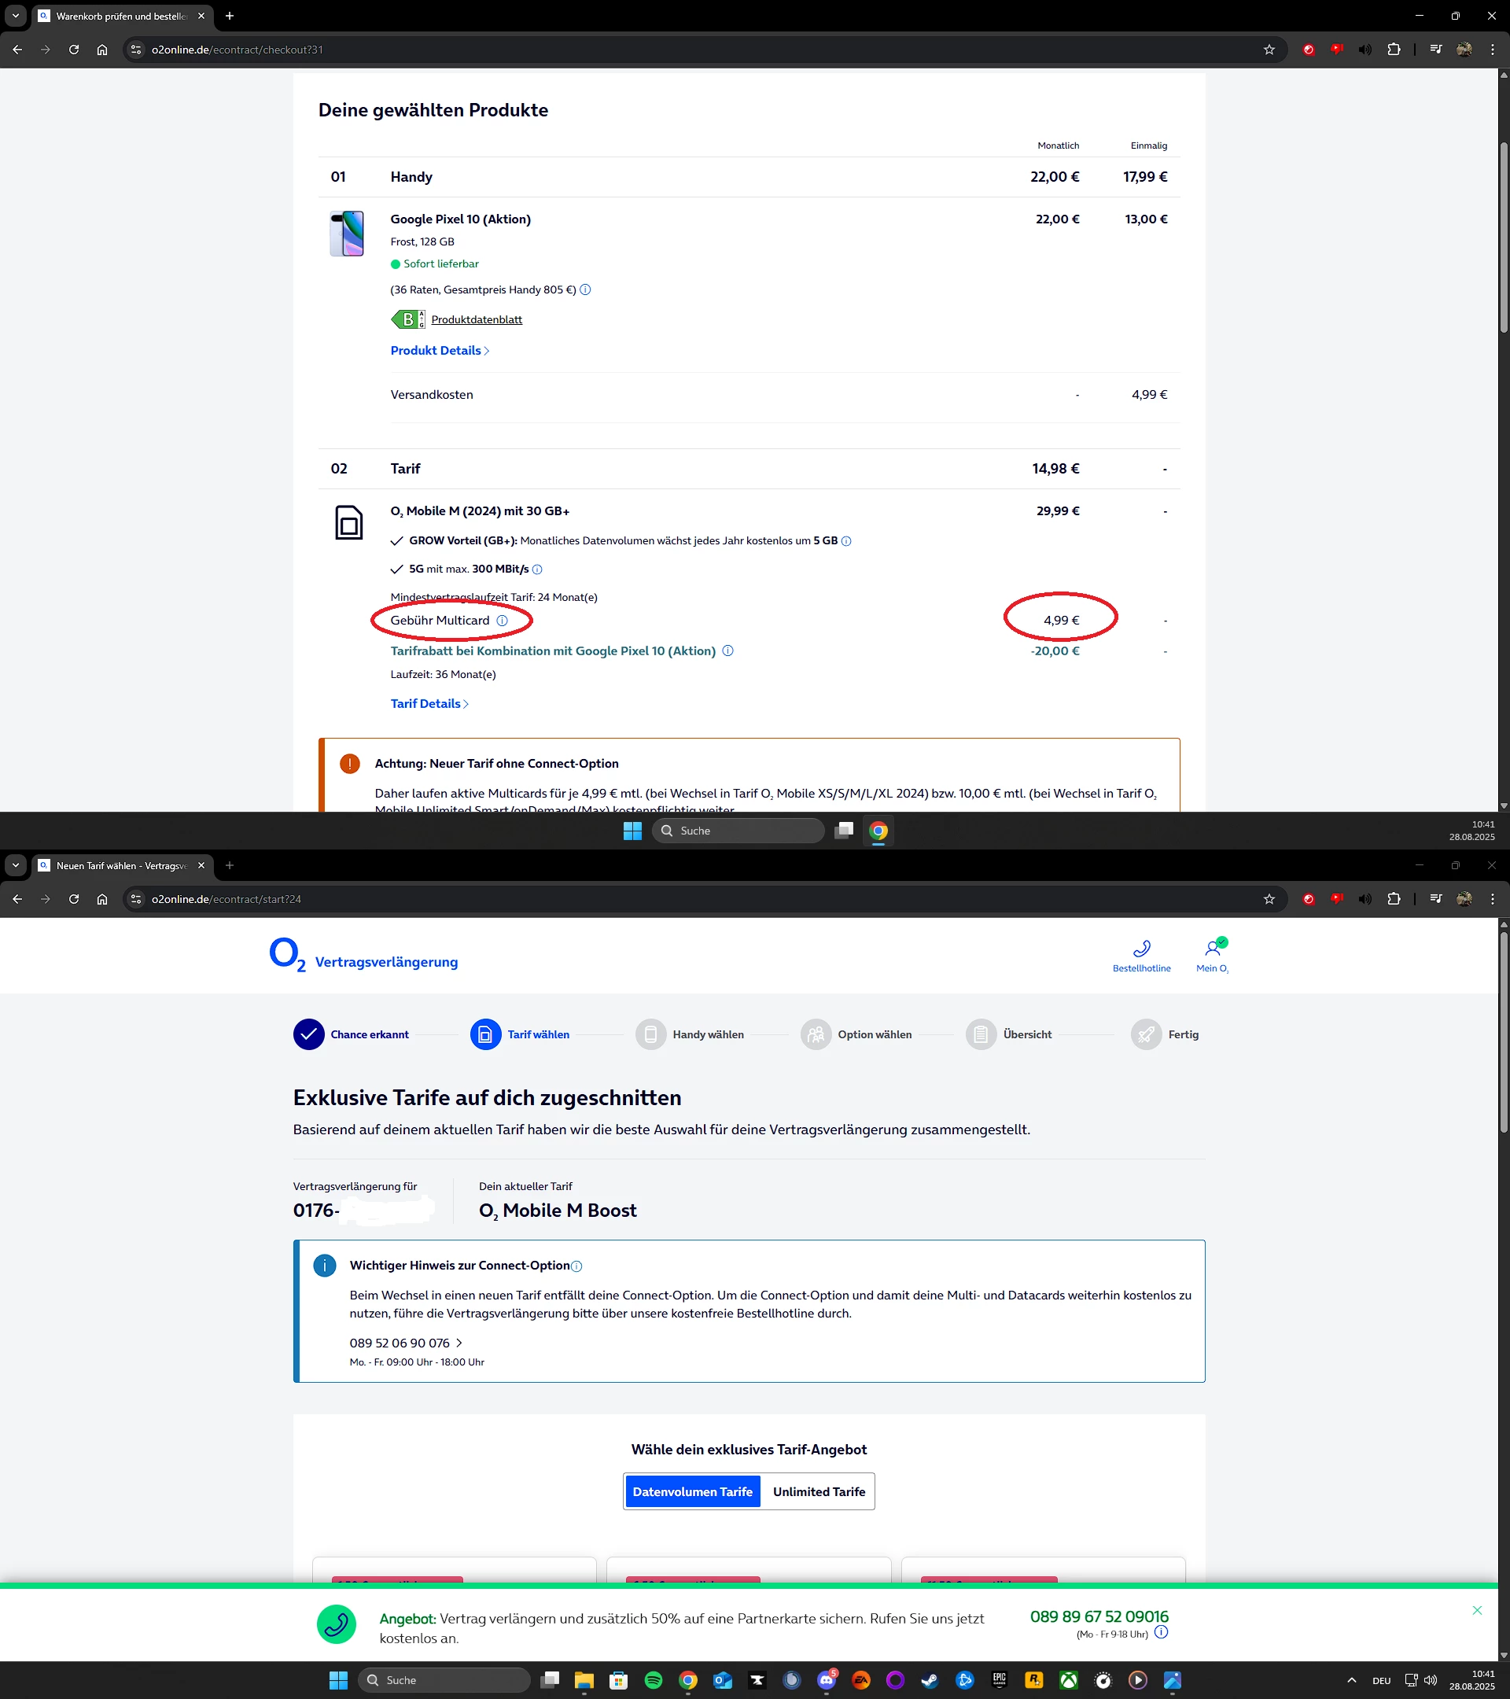The width and height of the screenshot is (1510, 1699).
Task: Select the Unlimited Tarife toggle option
Action: tap(819, 1492)
